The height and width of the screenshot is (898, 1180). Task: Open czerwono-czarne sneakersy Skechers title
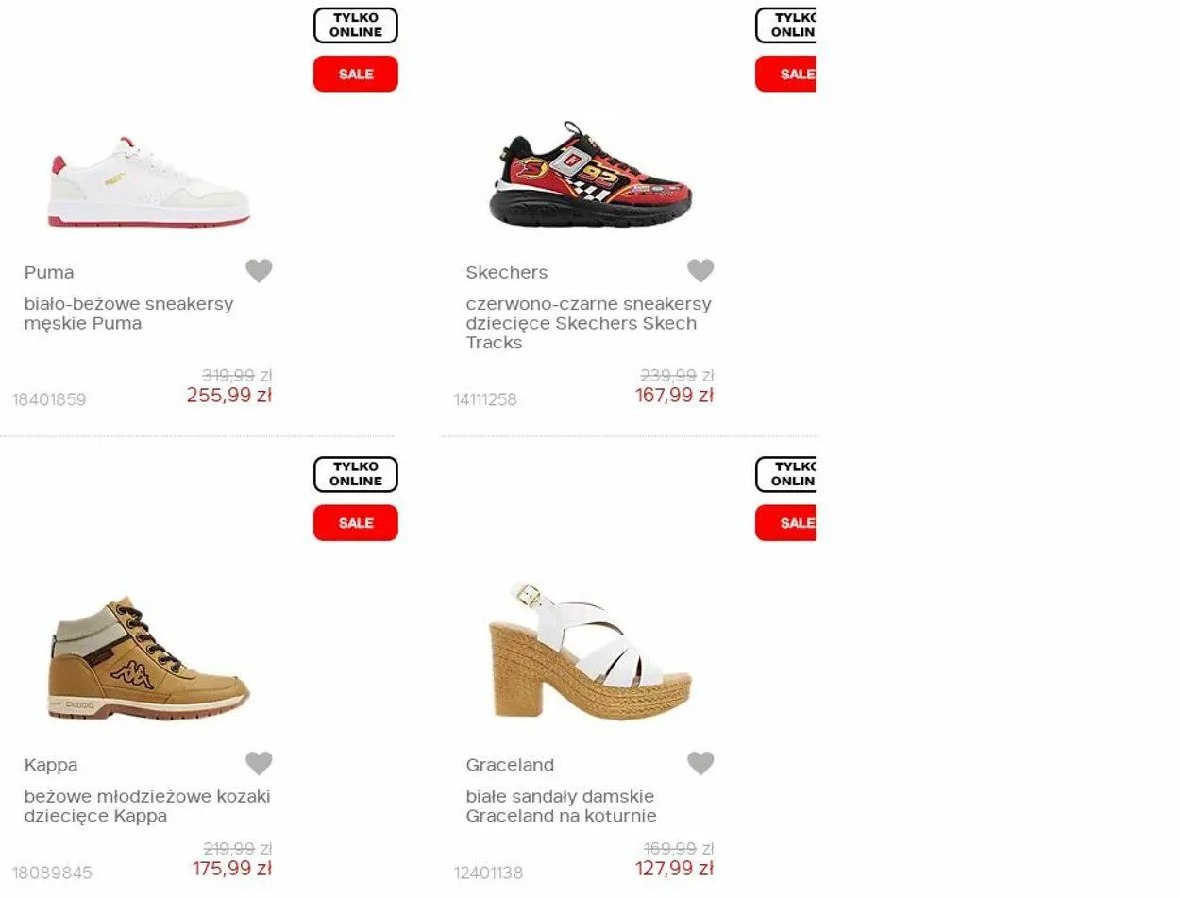(x=588, y=323)
